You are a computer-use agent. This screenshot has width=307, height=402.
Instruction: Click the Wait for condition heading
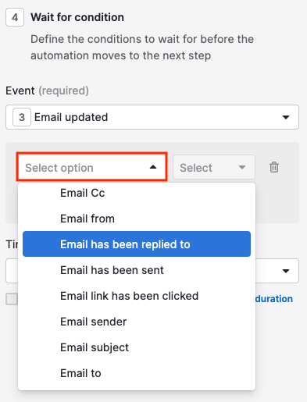click(x=77, y=17)
